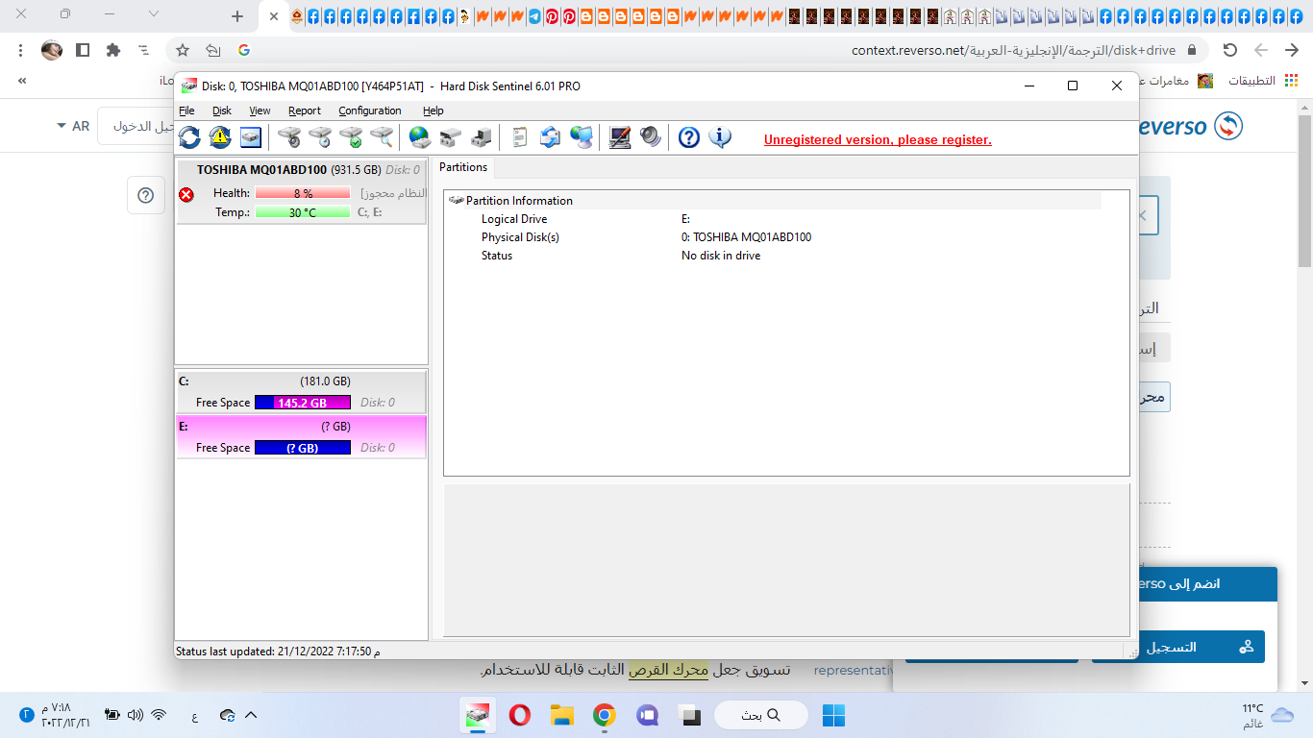Click the text report document toolbar icon

pos(520,137)
